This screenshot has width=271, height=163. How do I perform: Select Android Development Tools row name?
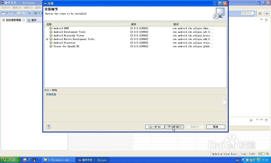coord(69,32)
